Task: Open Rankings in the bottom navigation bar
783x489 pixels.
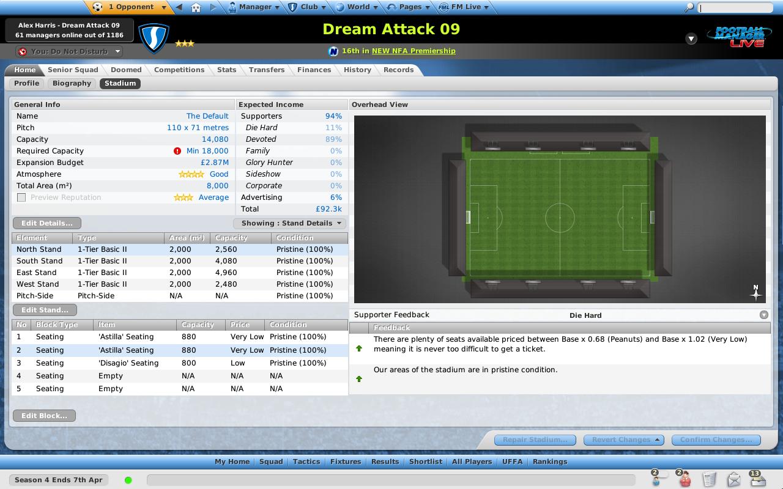Action: click(x=550, y=461)
